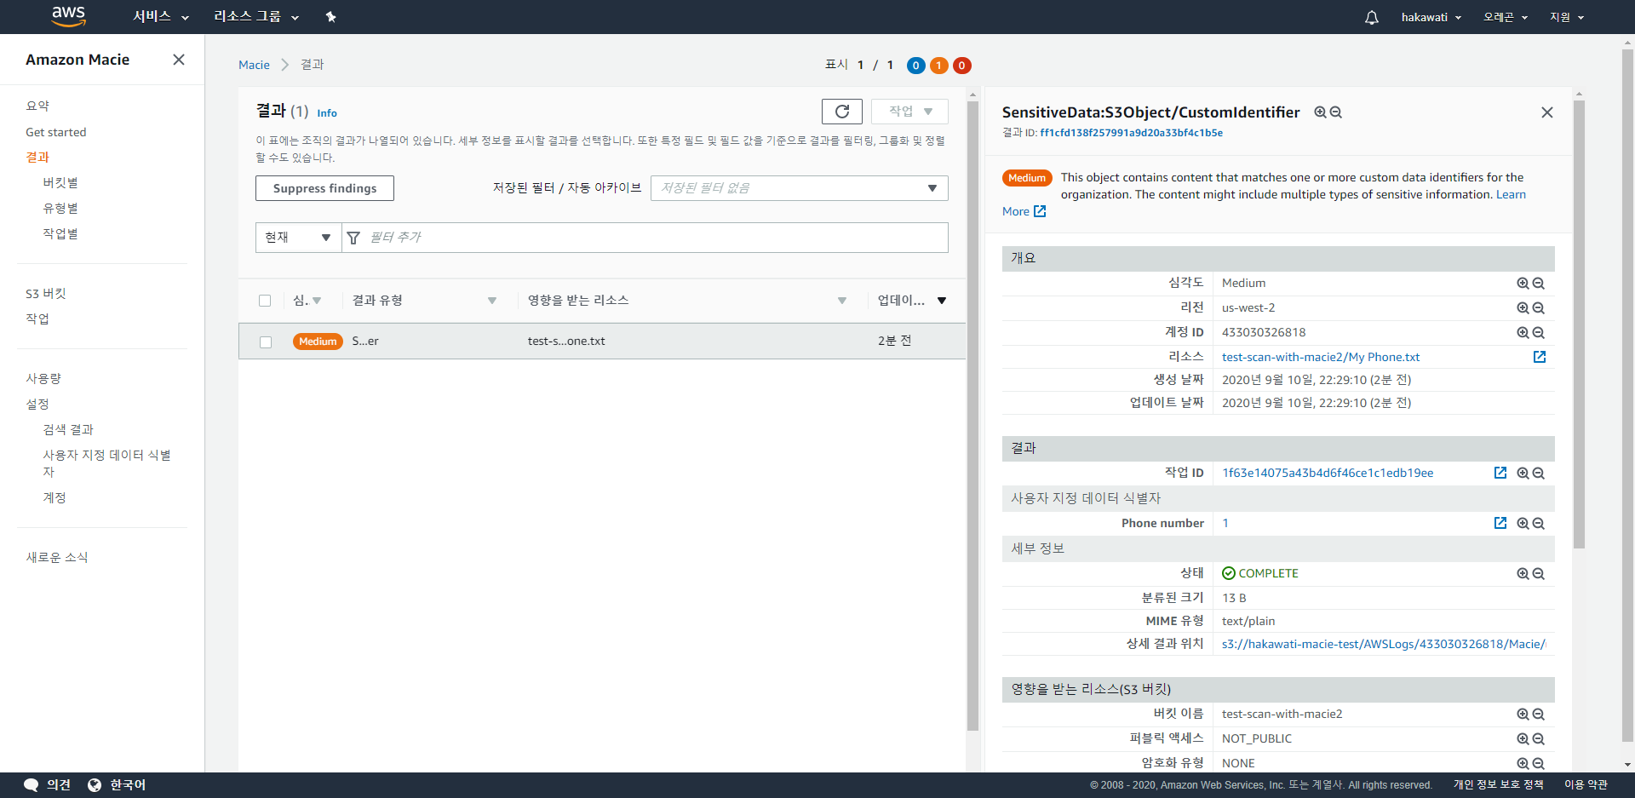Open the notifications bell icon
Screen dimensions: 1635x798
pyautogui.click(x=1371, y=17)
